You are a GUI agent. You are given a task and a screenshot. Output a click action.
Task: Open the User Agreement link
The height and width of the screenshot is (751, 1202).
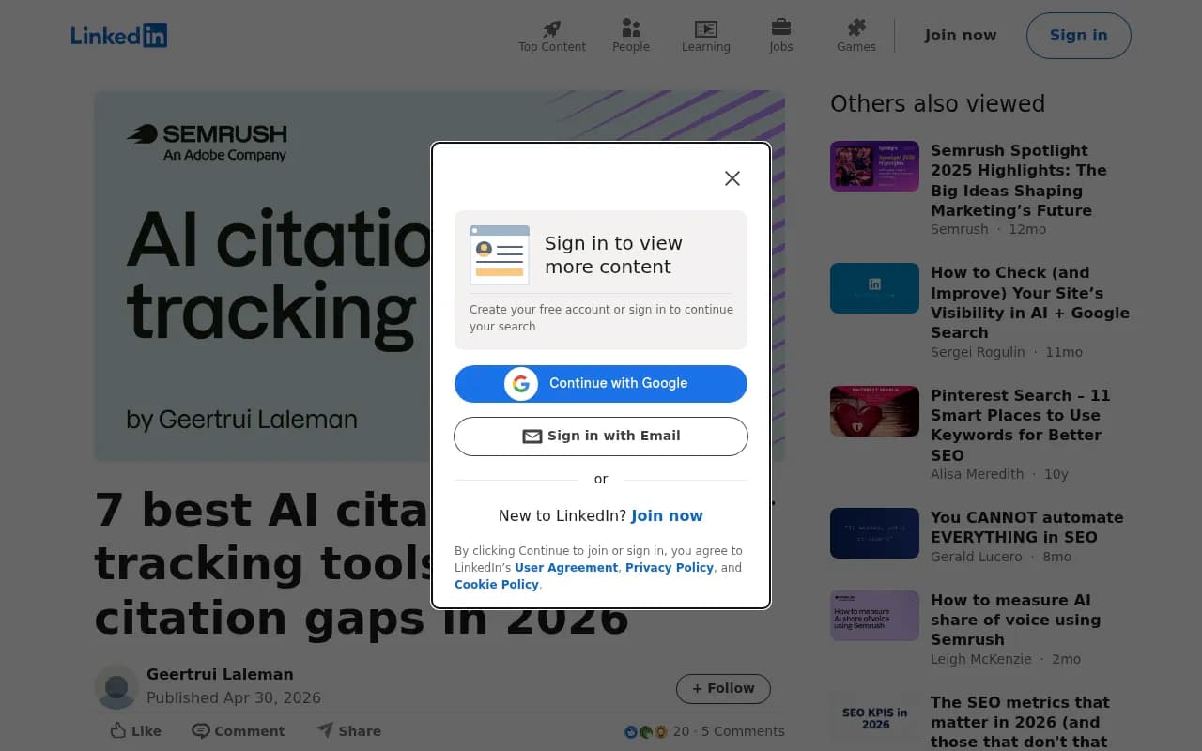pyautogui.click(x=566, y=568)
